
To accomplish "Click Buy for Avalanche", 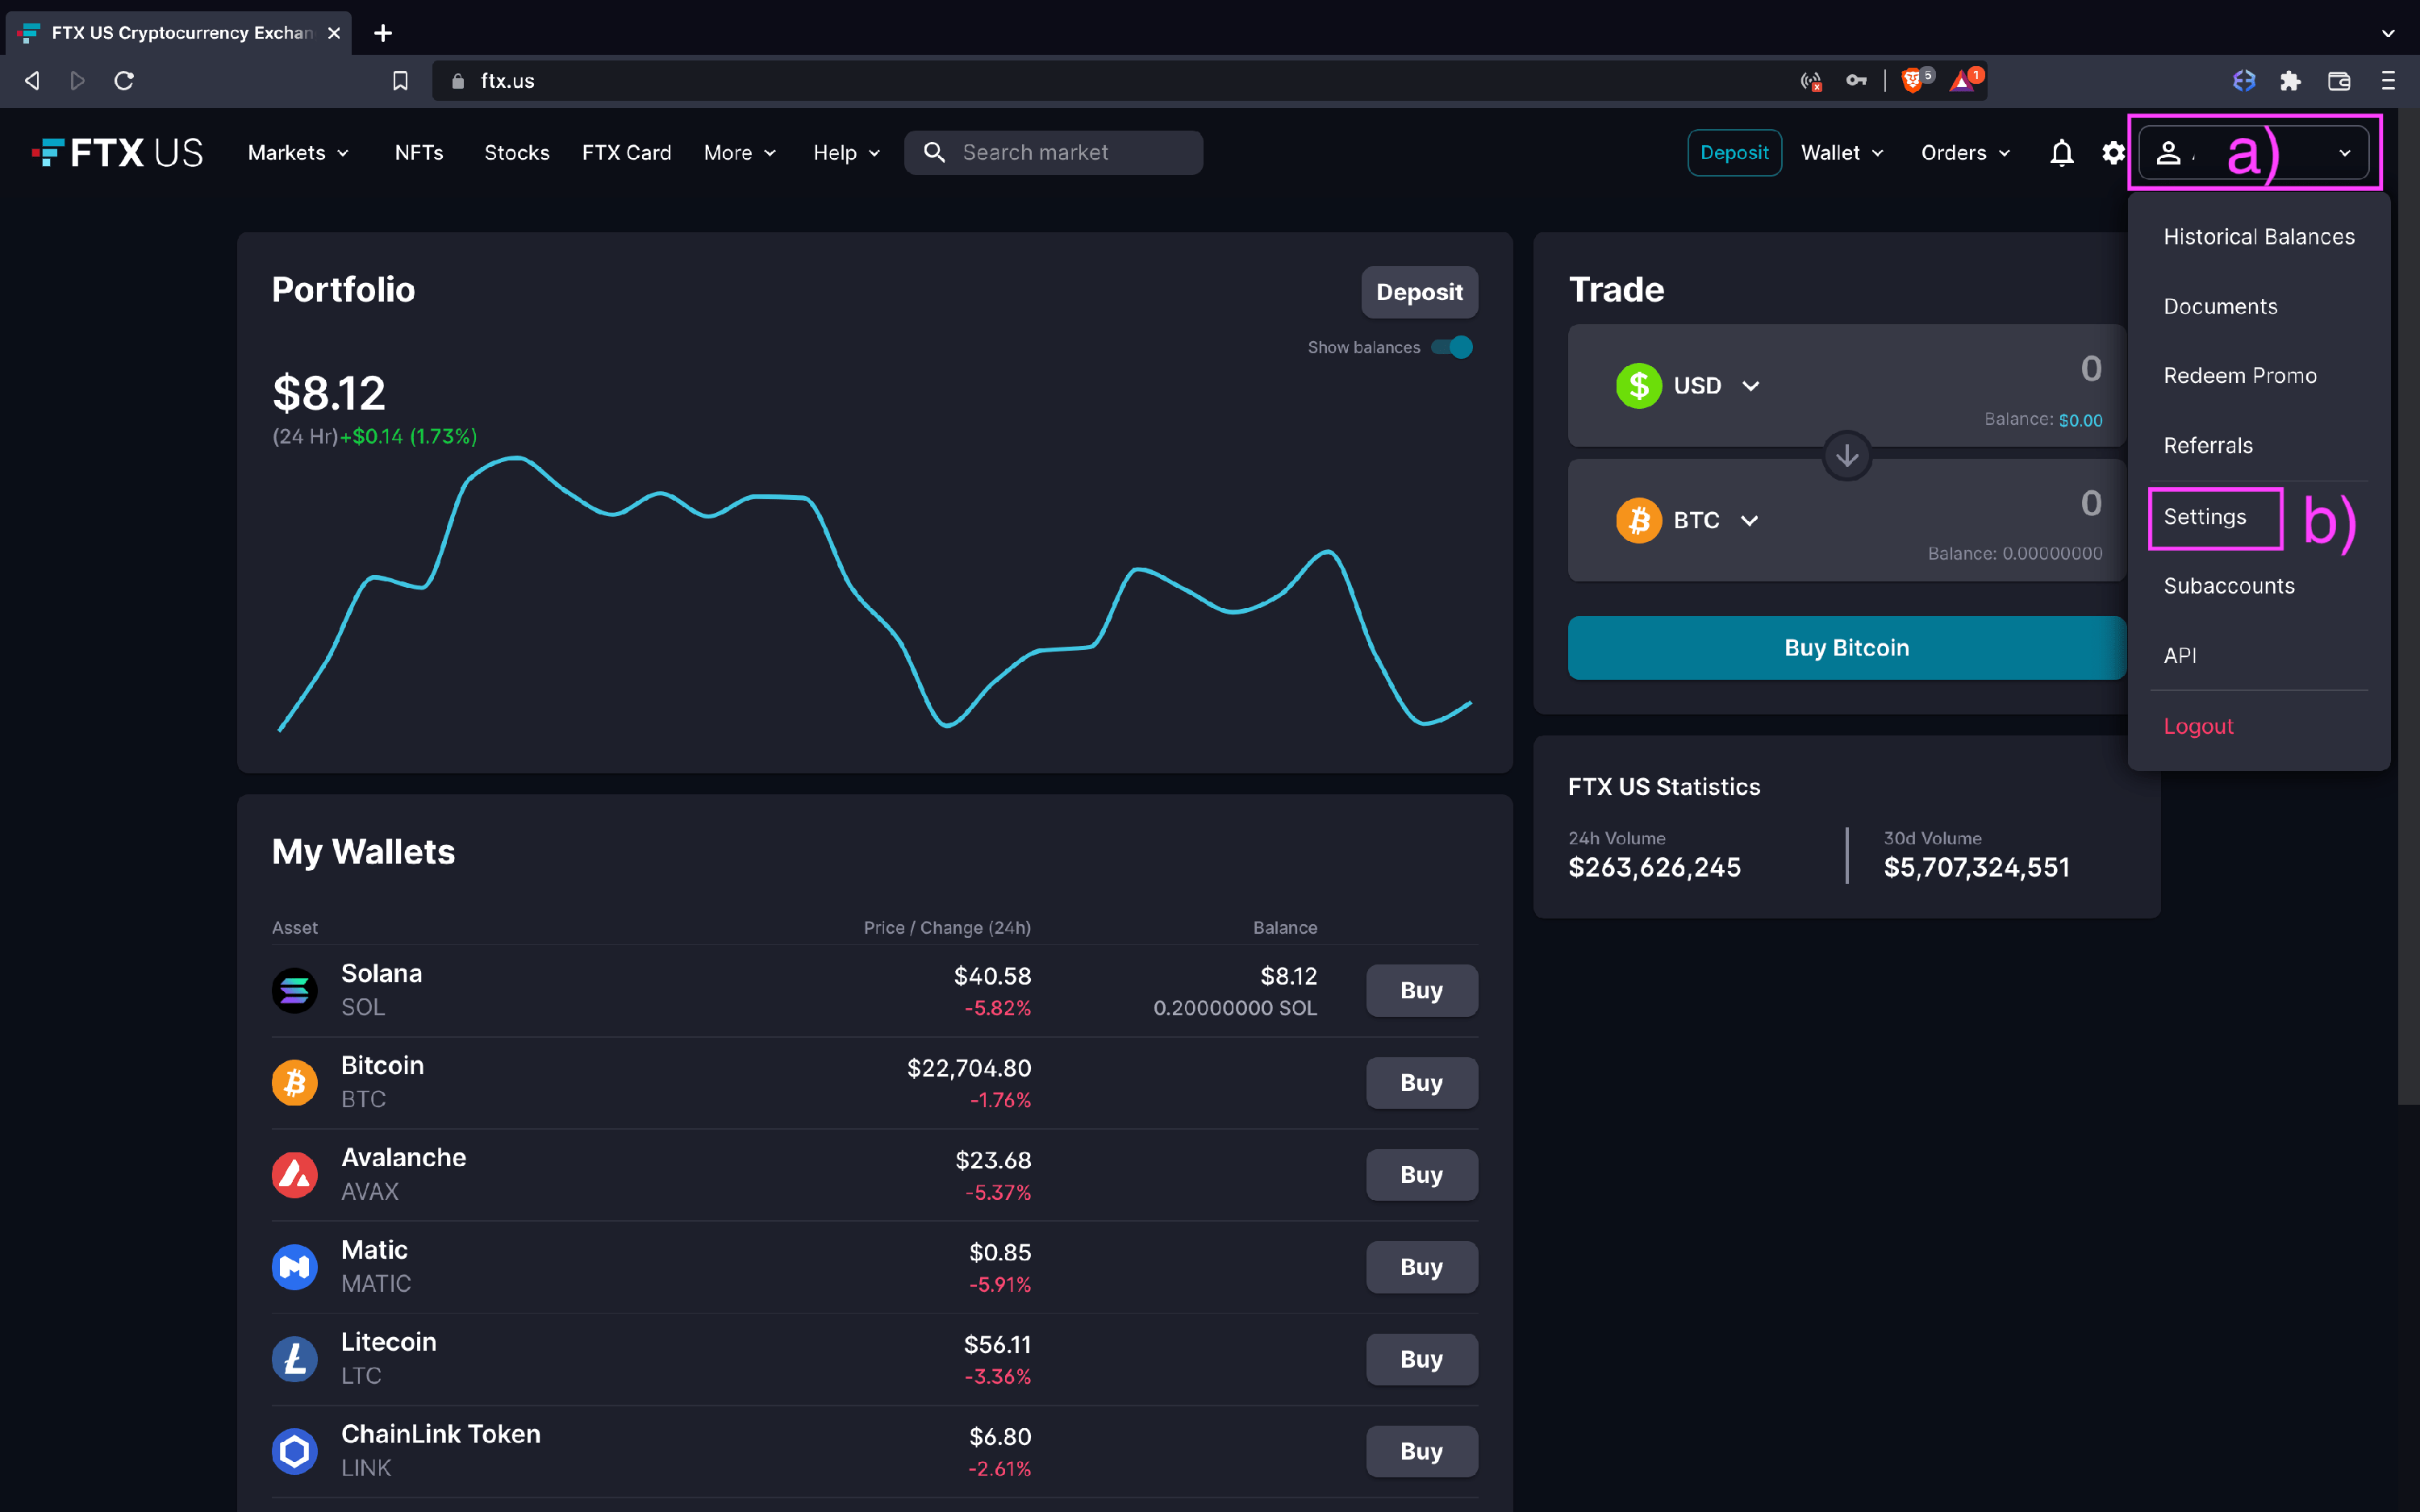I will 1421,1174.
